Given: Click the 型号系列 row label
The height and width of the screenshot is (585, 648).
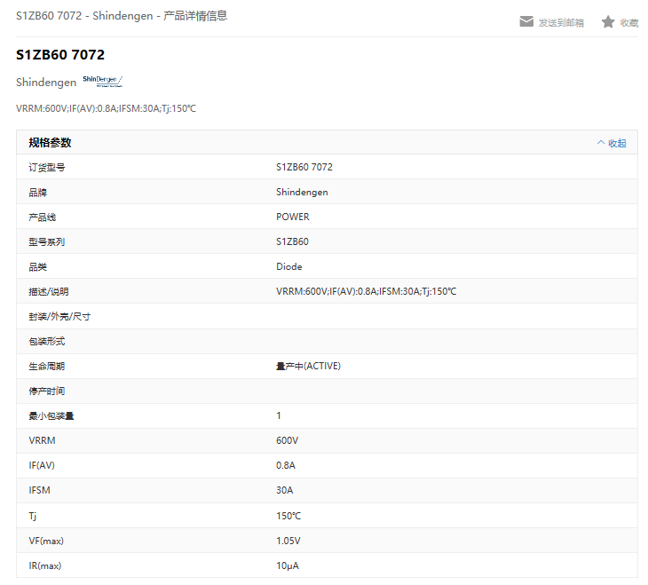Looking at the screenshot, I should click(x=47, y=241).
